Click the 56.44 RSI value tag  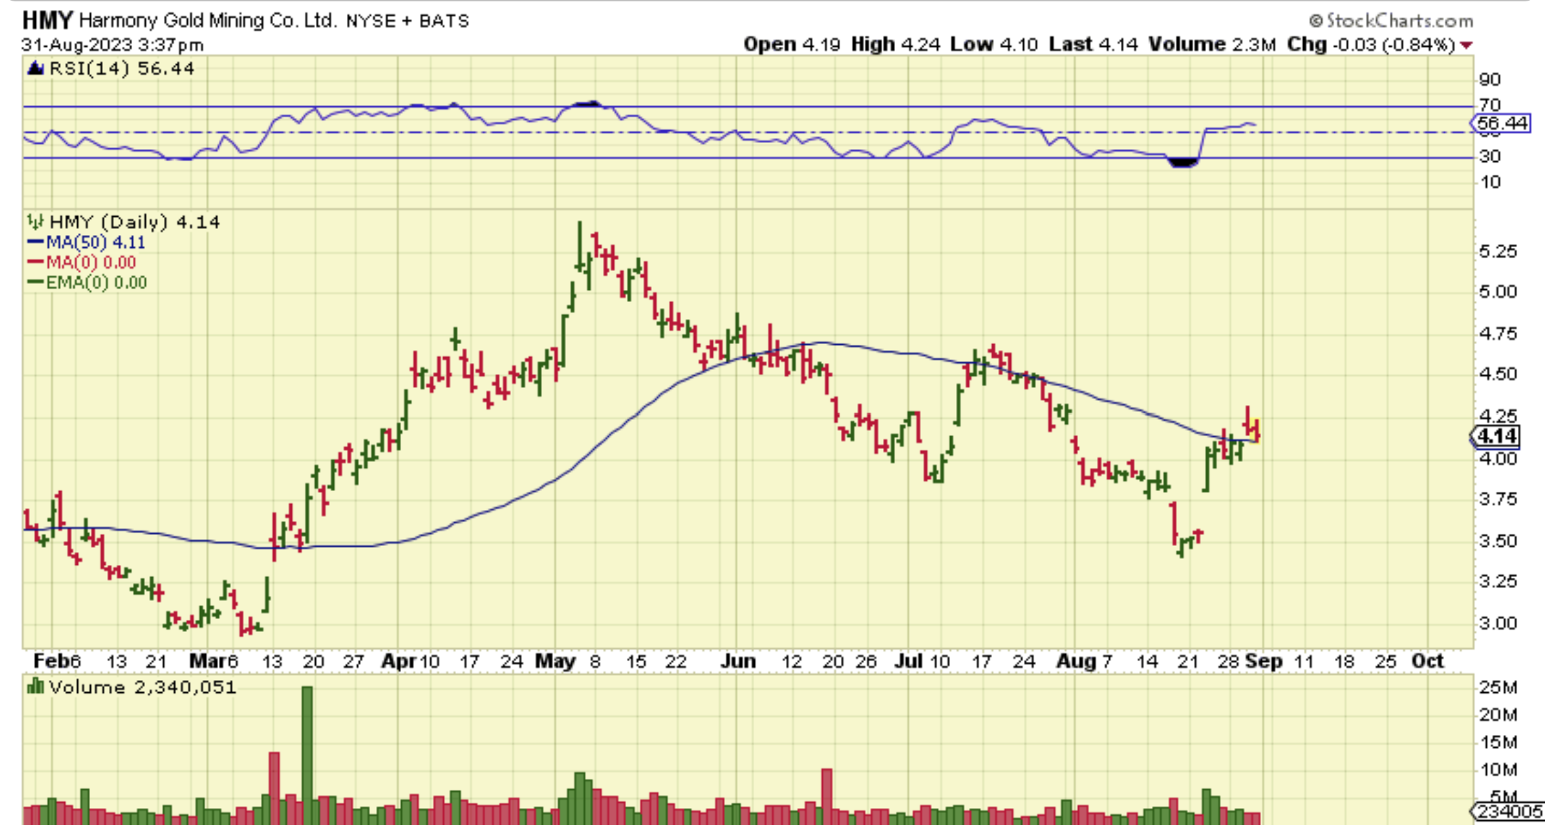pos(1501,123)
